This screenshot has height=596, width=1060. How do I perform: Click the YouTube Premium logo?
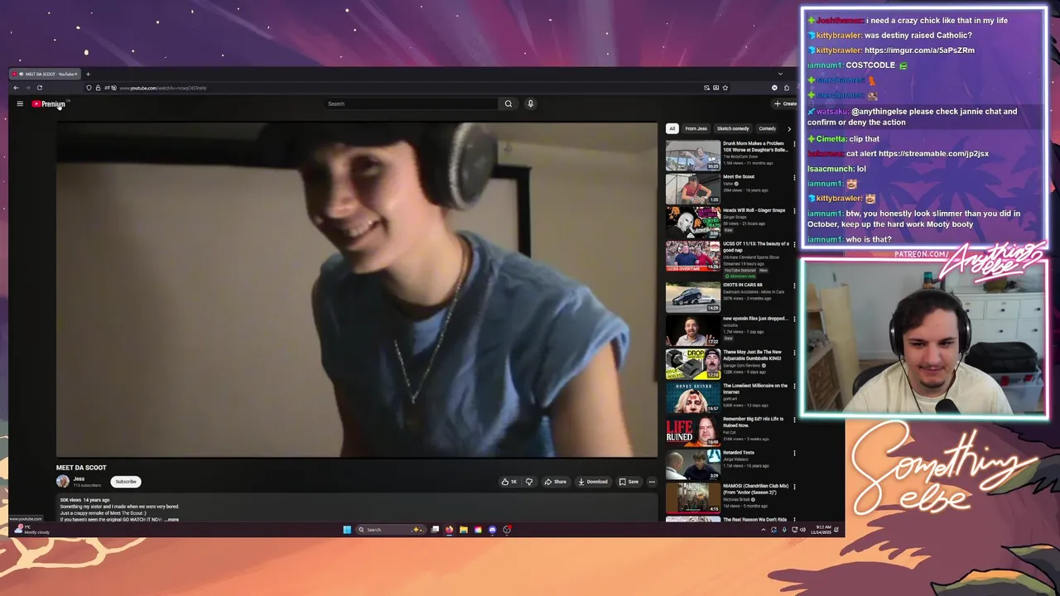(49, 103)
